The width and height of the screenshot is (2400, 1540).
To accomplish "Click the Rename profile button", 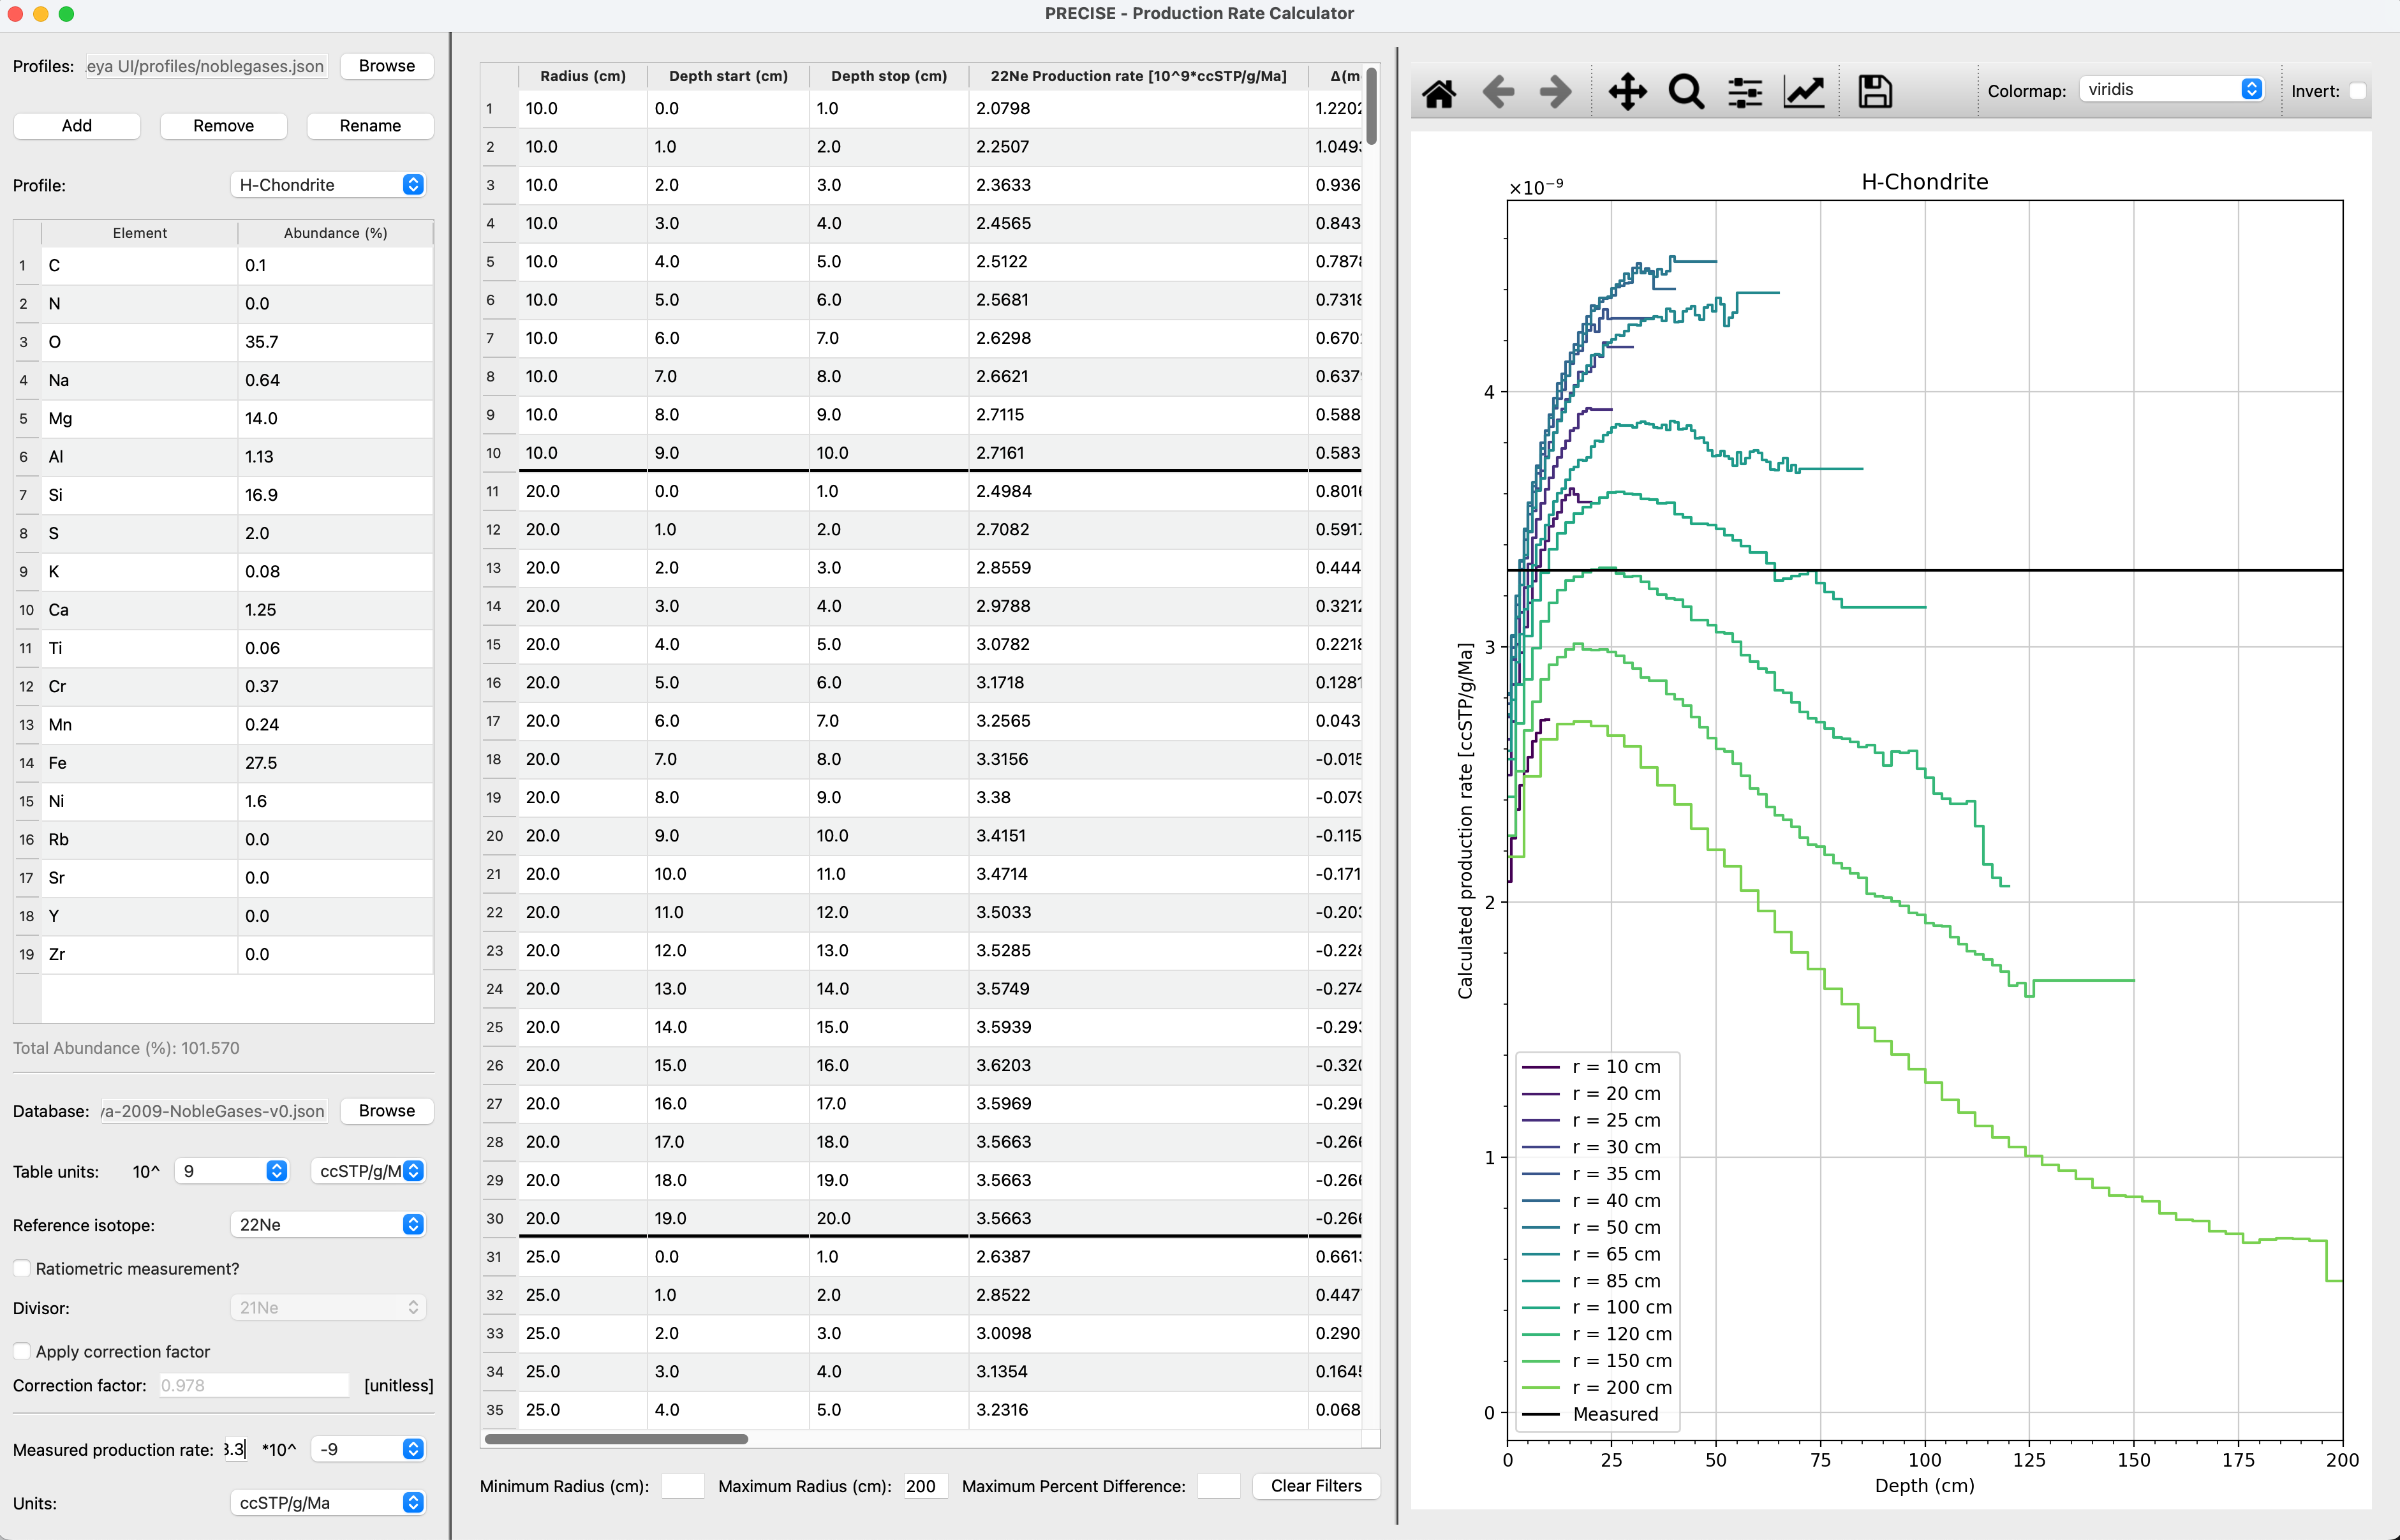I will (x=370, y=126).
